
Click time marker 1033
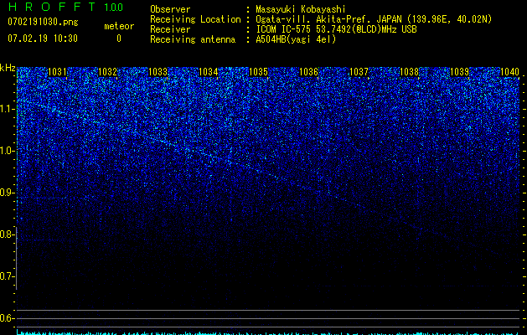158,72
